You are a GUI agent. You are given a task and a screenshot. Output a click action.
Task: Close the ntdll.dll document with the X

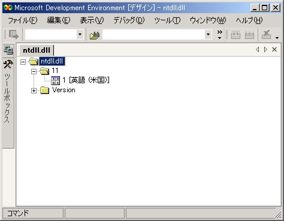[x=274, y=50]
